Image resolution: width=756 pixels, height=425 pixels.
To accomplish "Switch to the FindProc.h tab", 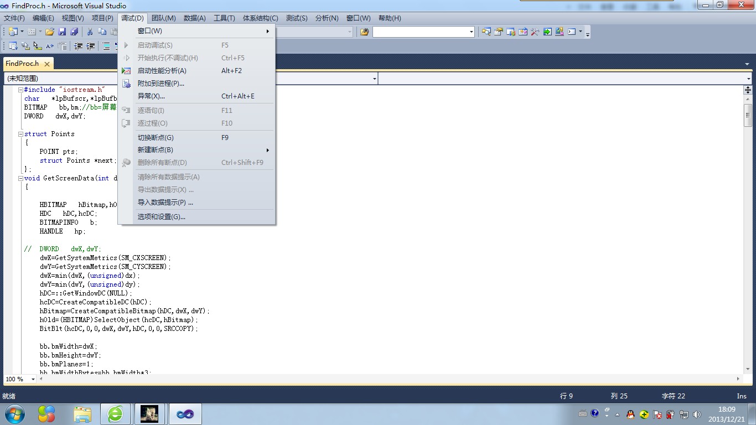I will [x=22, y=64].
